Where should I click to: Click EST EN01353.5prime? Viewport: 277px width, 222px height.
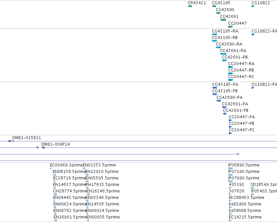(99, 165)
